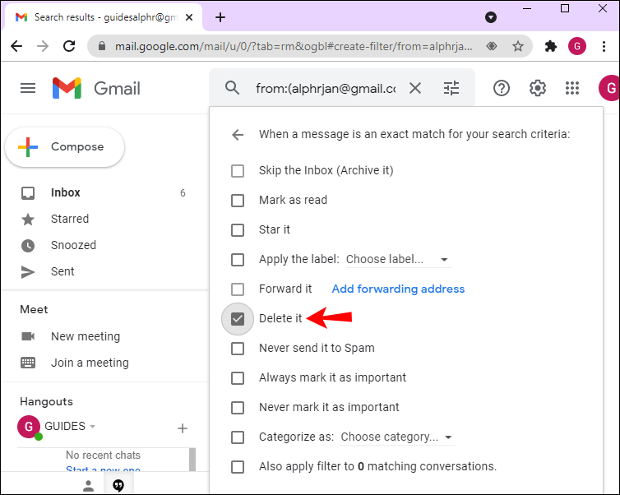
Task: Click the browser address bar URL
Action: tap(294, 47)
